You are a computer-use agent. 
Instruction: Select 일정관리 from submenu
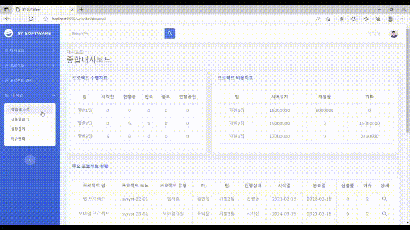coord(30,129)
